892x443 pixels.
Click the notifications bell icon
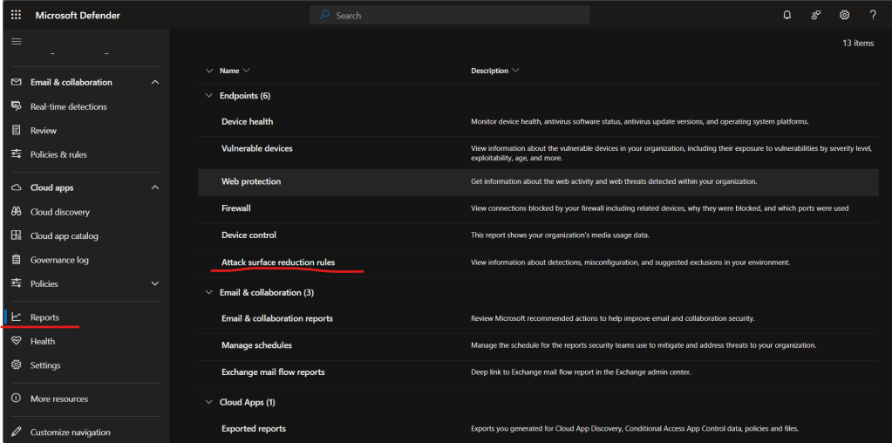[787, 15]
